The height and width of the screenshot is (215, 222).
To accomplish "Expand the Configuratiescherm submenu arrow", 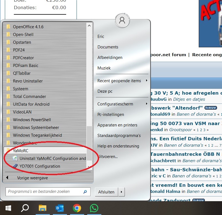I will [x=146, y=103].
